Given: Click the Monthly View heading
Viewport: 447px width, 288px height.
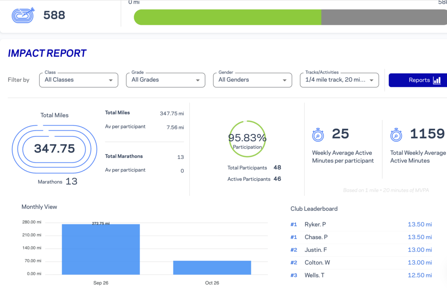Looking at the screenshot, I should pos(39,207).
